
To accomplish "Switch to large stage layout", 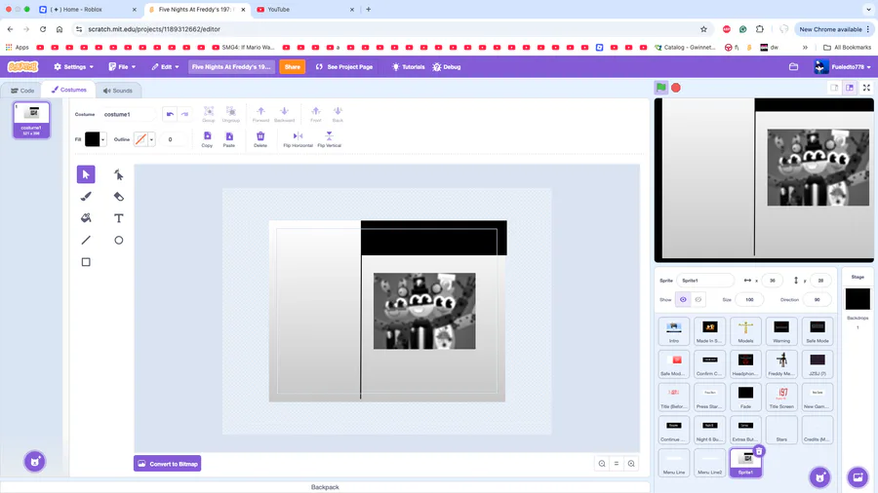I will click(850, 88).
